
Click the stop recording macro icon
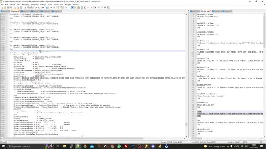click(x=99, y=7)
